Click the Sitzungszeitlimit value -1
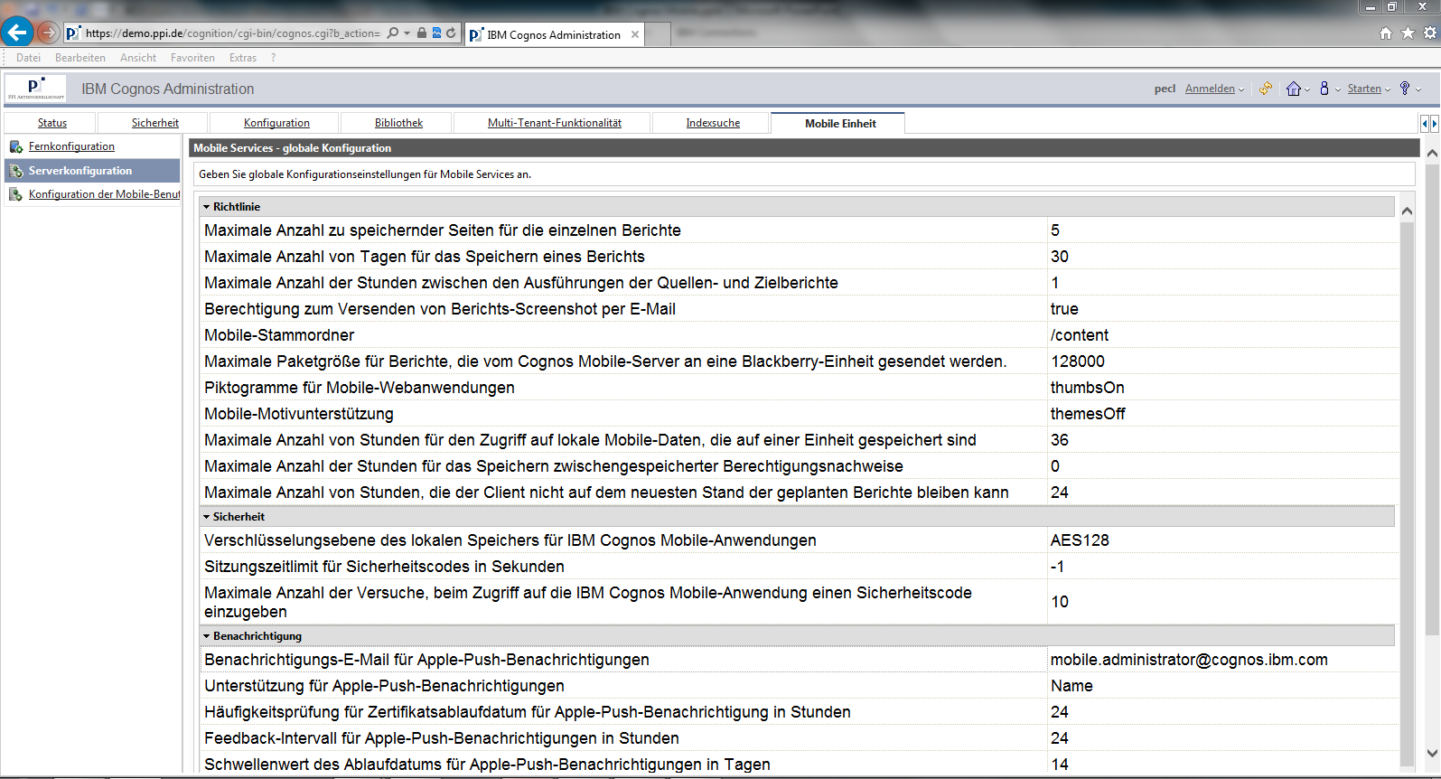 click(1057, 567)
